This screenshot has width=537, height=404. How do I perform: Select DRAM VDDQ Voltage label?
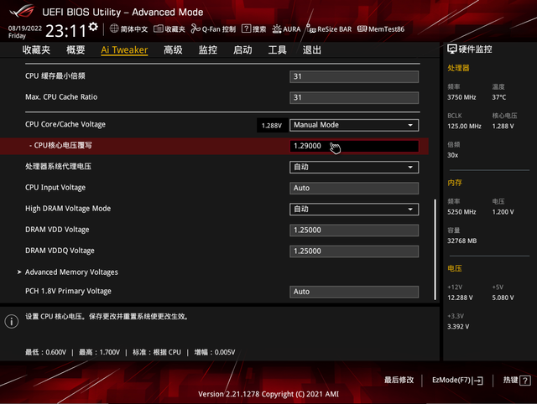(60, 251)
